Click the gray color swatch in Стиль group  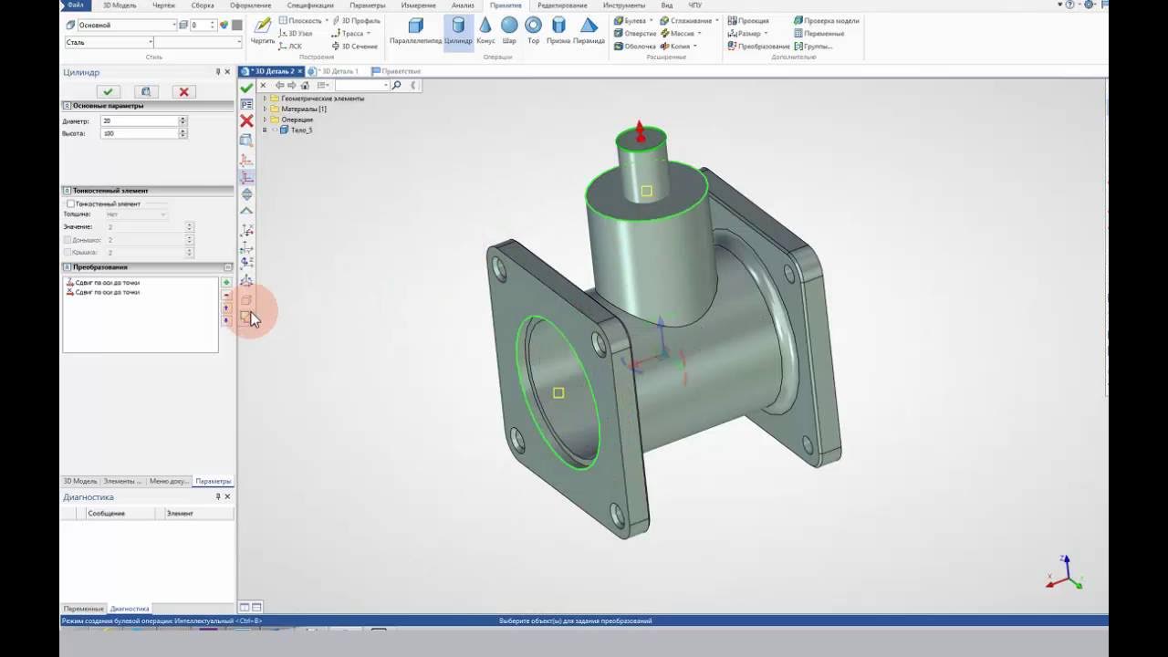(x=237, y=26)
